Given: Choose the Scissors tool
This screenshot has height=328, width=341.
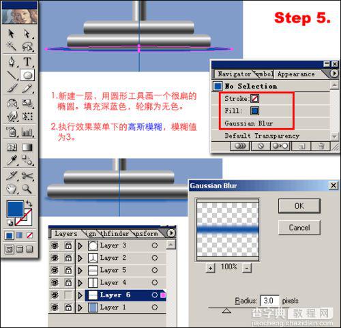Looking at the screenshot, I should tap(27, 175).
